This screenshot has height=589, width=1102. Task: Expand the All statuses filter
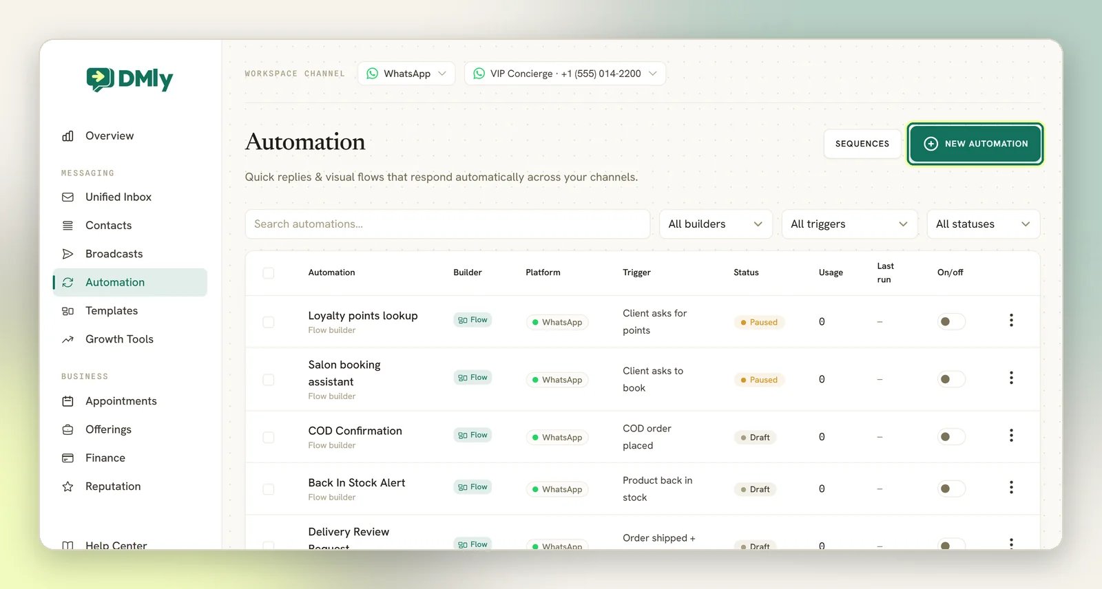point(984,224)
